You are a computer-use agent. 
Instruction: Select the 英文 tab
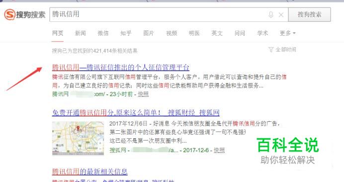click(217, 33)
